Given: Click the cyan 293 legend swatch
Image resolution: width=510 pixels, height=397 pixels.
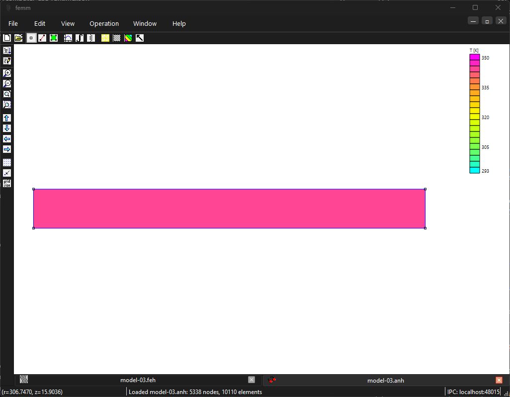Looking at the screenshot, I should click(x=475, y=170).
